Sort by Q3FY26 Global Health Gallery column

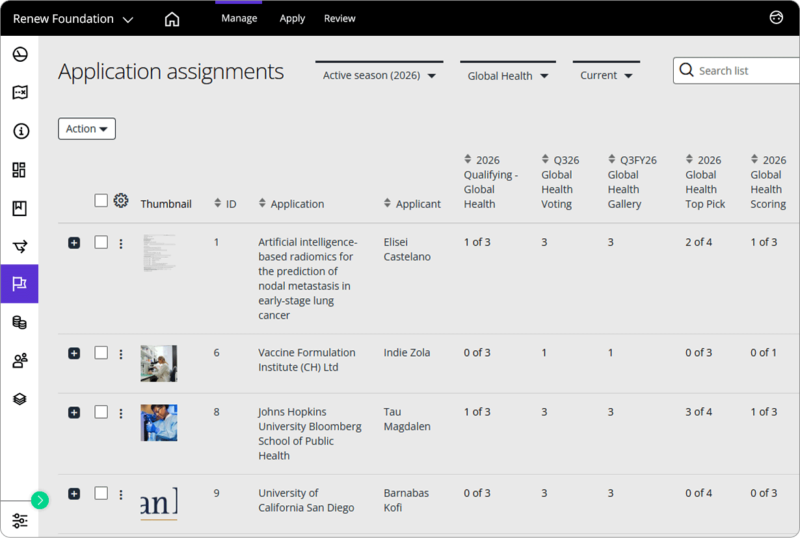[x=612, y=159]
